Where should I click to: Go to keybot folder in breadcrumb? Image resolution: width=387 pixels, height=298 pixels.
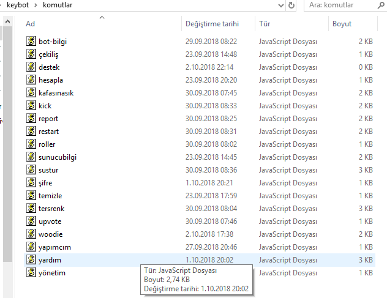[18, 5]
